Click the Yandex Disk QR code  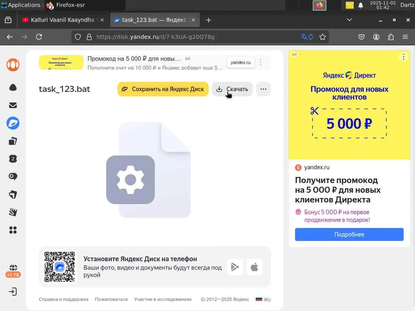pos(60,267)
